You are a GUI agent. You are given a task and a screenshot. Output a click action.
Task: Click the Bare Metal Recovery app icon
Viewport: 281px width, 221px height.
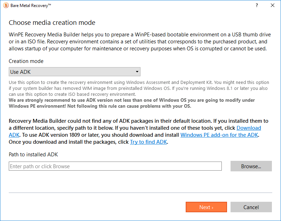5,6
